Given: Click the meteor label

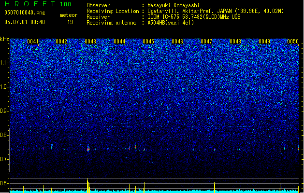Looking at the screenshot, I should [69, 15].
